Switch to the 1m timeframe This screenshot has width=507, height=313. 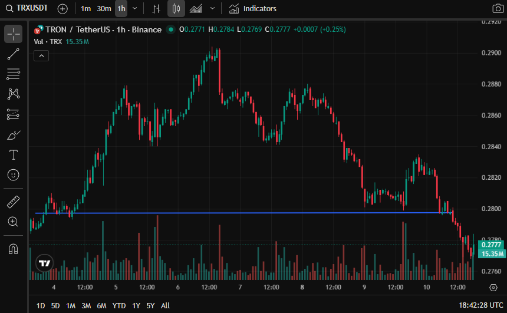coord(85,9)
